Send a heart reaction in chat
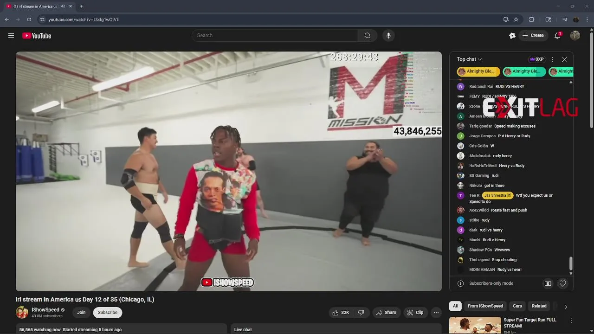594x334 pixels. point(563,283)
